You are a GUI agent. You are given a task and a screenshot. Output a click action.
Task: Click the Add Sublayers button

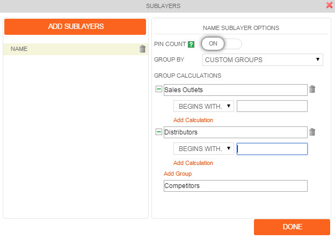75,27
